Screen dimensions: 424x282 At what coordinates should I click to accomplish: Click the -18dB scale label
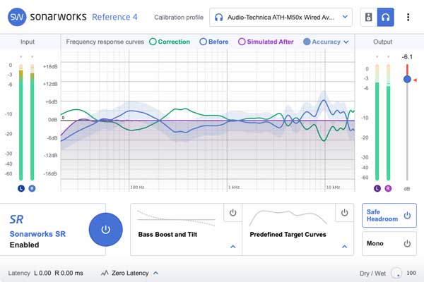tap(50, 174)
